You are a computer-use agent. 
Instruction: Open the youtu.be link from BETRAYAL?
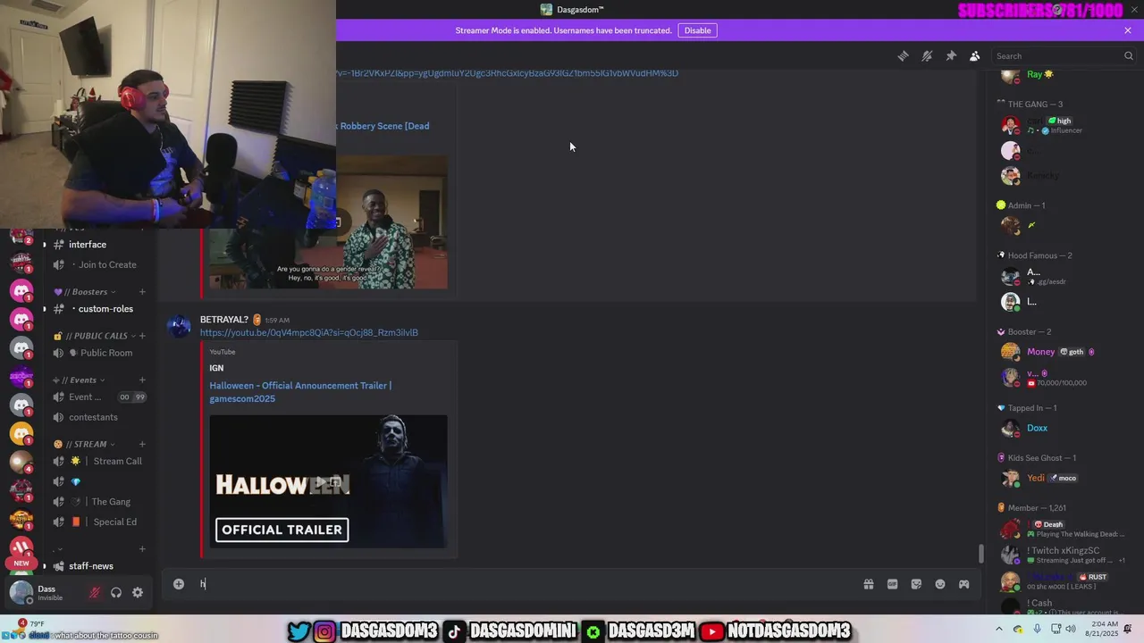(x=308, y=332)
